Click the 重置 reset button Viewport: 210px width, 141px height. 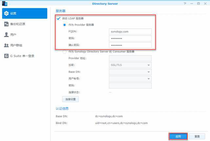click(197, 136)
